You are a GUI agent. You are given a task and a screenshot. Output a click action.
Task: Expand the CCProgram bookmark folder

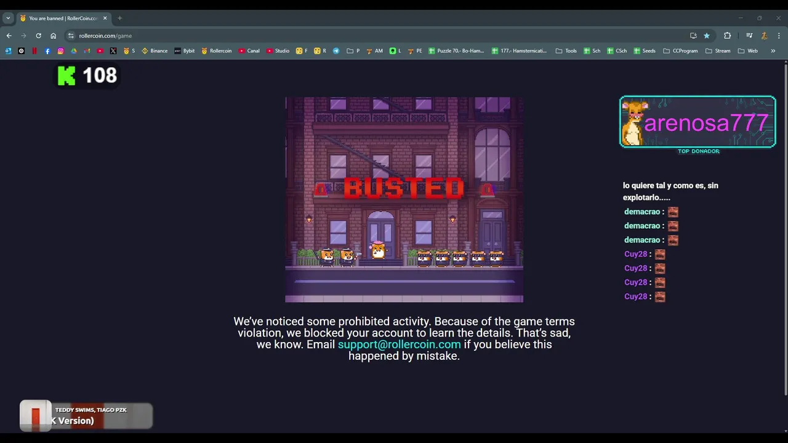coord(681,51)
